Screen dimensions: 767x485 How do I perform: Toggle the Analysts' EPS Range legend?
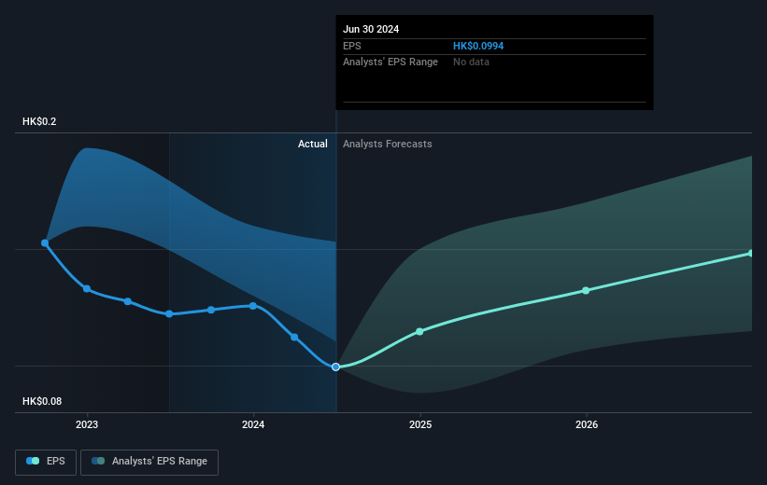149,462
